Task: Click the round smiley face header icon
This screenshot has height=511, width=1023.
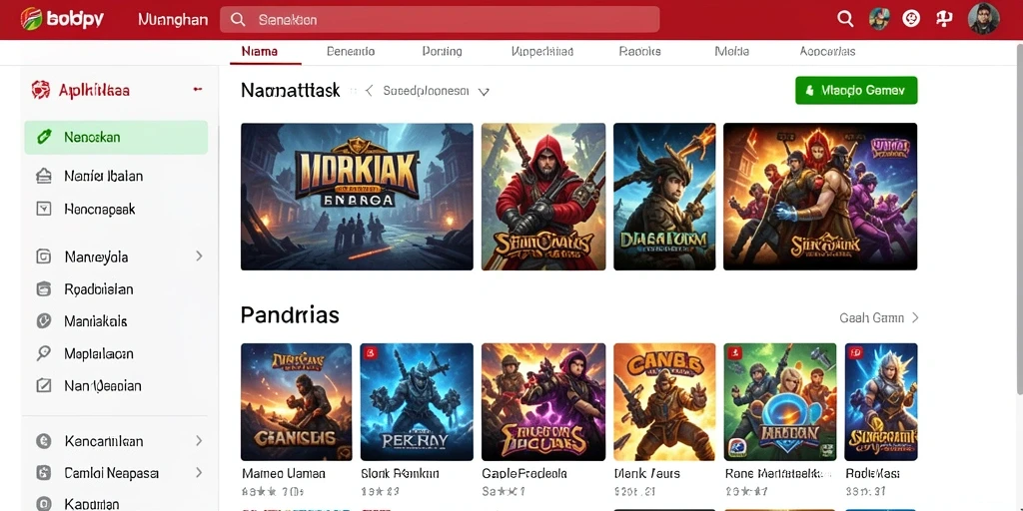Action: pyautogui.click(x=911, y=18)
